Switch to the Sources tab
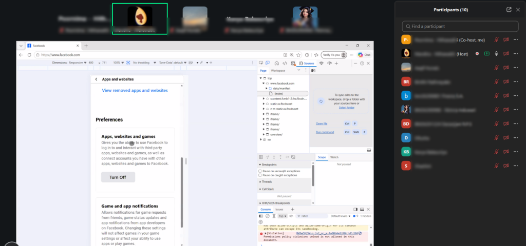526x246 pixels. coord(307,63)
